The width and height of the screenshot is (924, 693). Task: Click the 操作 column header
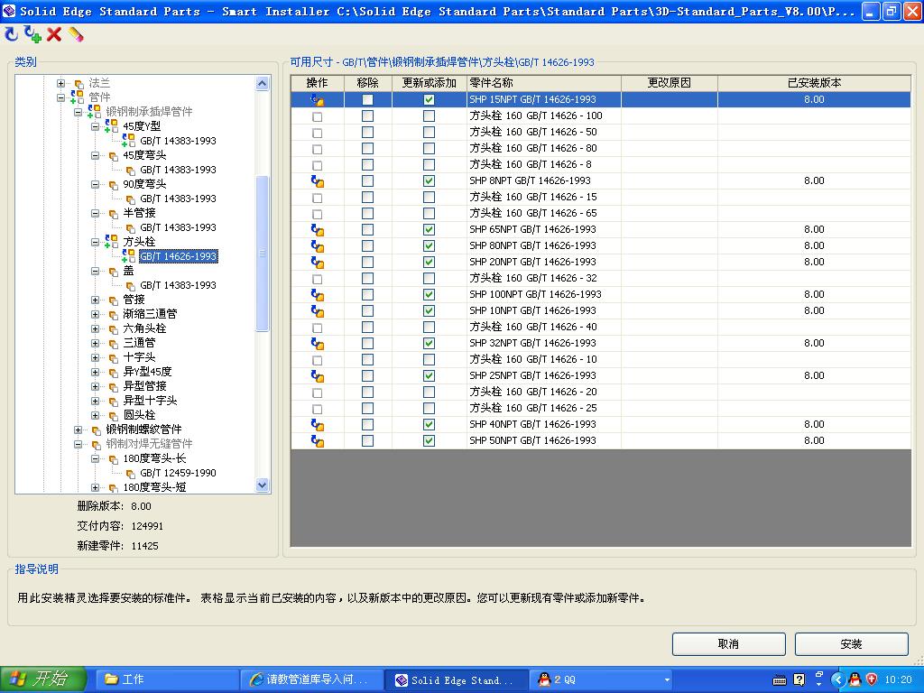point(317,83)
